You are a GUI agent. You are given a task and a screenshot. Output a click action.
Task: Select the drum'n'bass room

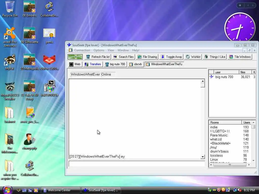230,152
